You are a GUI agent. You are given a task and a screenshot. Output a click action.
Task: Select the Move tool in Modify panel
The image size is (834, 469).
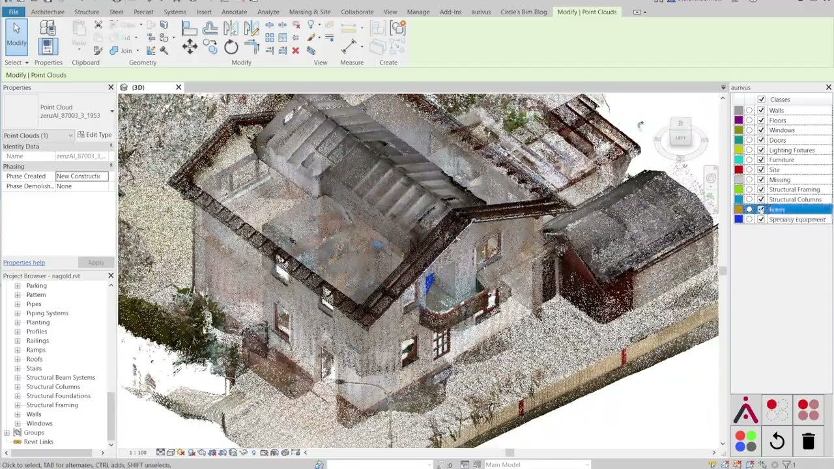[x=190, y=46]
